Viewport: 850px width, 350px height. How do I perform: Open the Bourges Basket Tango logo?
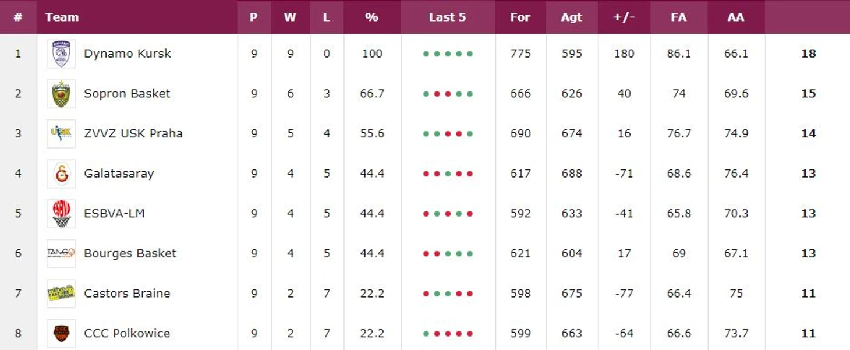click(61, 253)
